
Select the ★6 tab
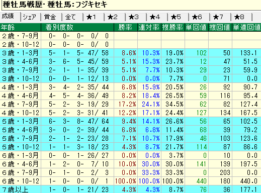coord(199,17)
